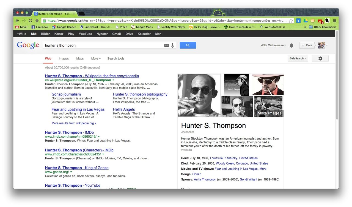Viewport: 352px width, 207px height.
Task: Click the Google logo
Action: [28, 45]
